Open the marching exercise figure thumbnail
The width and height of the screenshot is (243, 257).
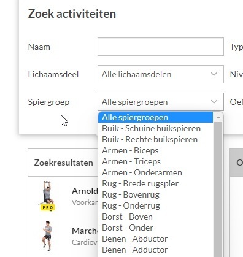[47, 236]
